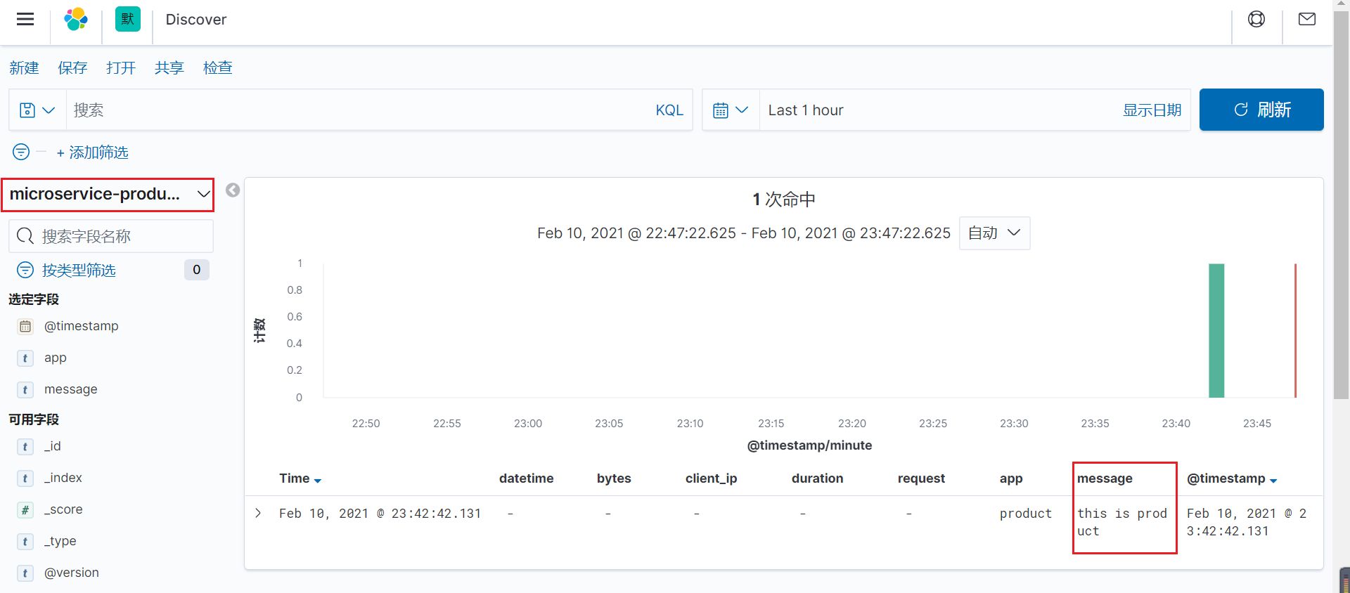Open the help menu icon

coord(1256,19)
